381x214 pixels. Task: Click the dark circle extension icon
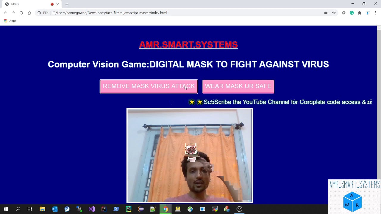pos(344,13)
